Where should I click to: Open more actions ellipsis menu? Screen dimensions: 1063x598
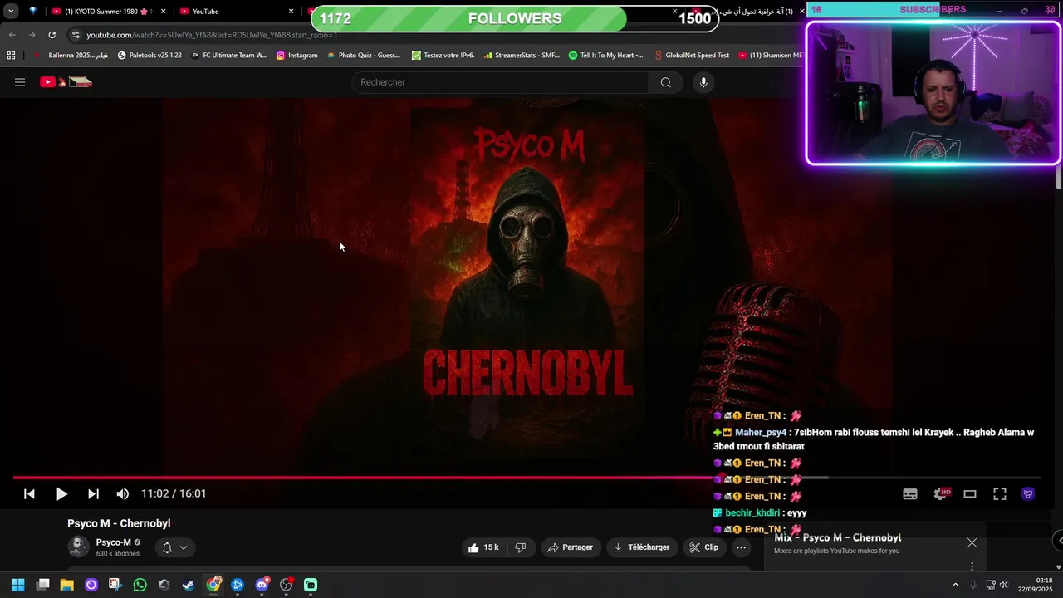tap(742, 547)
